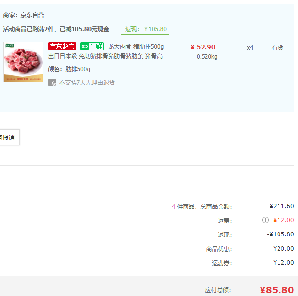Click the 运费券 discount amount -¥12.00
298x296 pixels.
pyautogui.click(x=282, y=263)
